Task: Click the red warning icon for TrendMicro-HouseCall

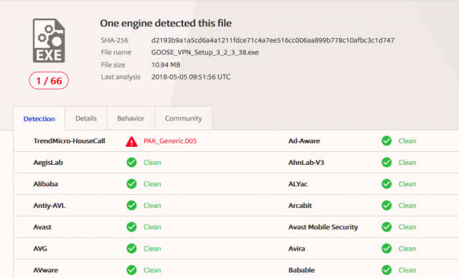Action: (x=131, y=141)
